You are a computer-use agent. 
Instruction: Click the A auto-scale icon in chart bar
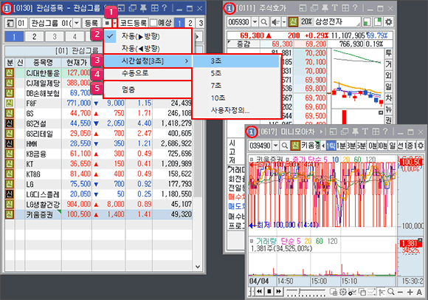pyautogui.click(x=420, y=292)
